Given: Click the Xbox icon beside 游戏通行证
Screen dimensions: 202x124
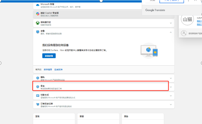Looking at the screenshot, I should click(38, 23).
